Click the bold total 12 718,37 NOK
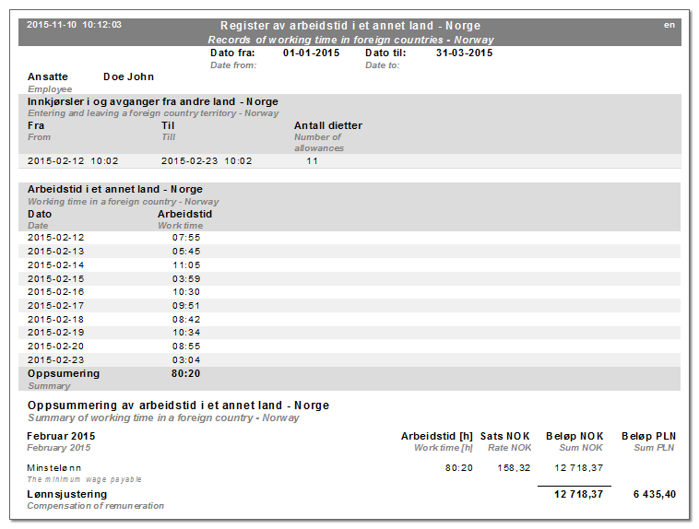 578,494
